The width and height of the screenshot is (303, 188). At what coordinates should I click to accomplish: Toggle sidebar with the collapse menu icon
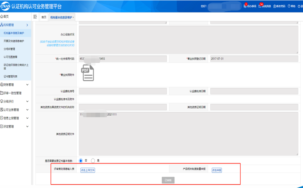point(35,17)
